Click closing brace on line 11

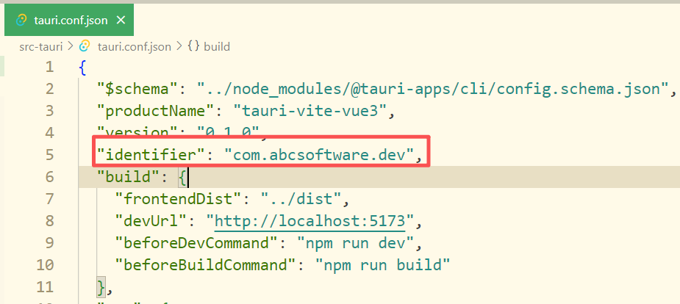[x=101, y=288]
